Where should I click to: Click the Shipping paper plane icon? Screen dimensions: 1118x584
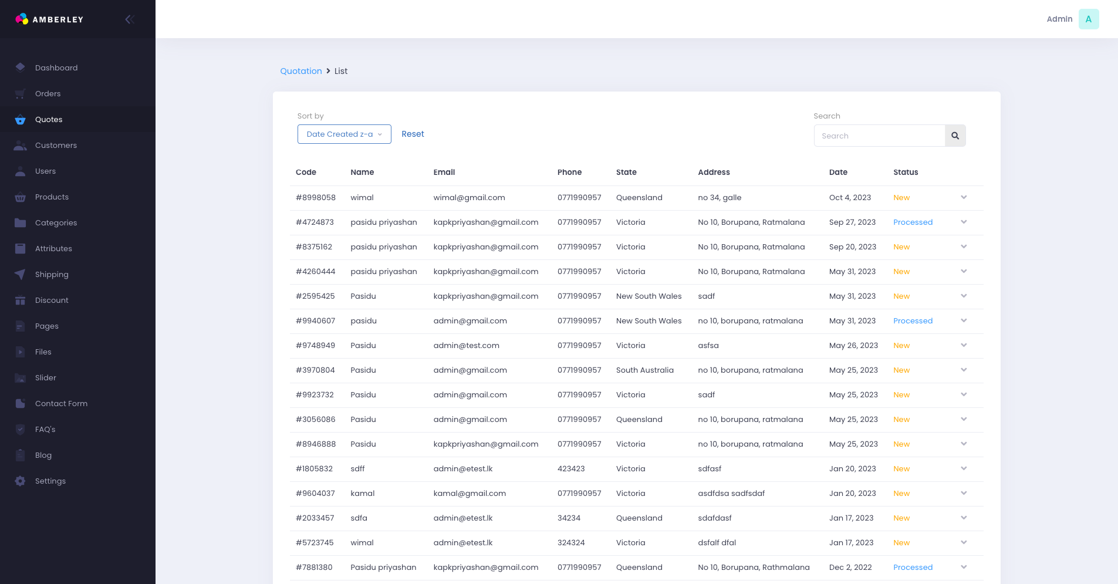click(x=21, y=274)
